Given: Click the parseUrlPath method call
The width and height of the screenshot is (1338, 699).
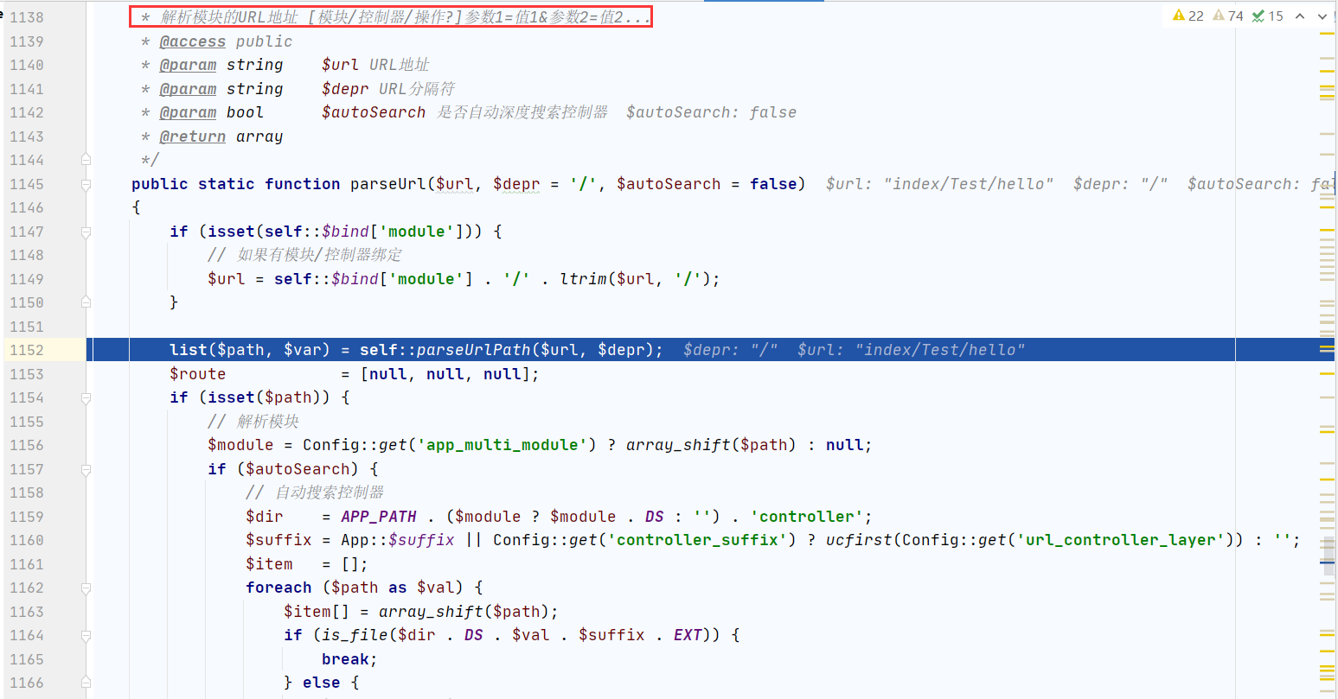Looking at the screenshot, I should pyautogui.click(x=474, y=350).
